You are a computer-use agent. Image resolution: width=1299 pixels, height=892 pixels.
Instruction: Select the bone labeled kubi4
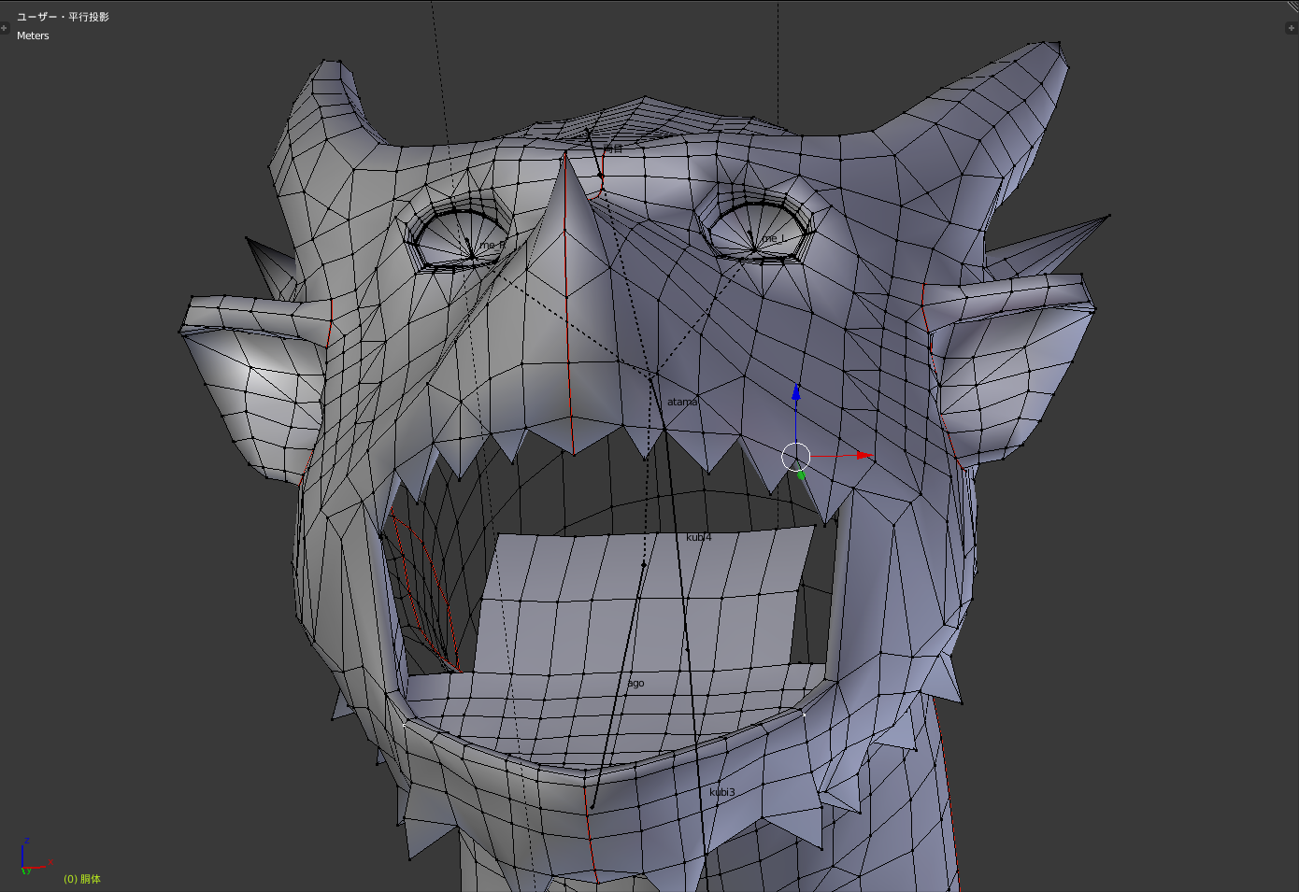pos(699,537)
